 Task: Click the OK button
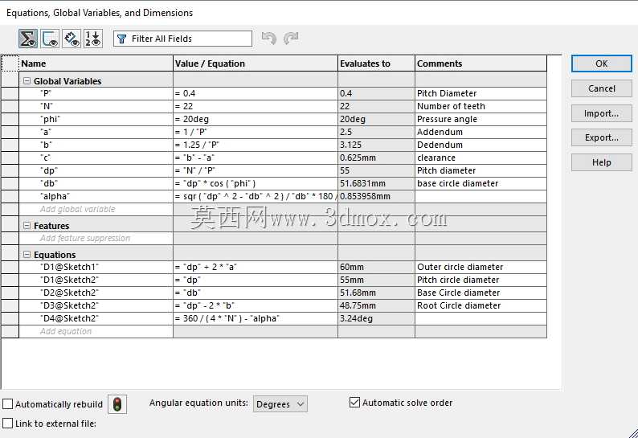601,63
